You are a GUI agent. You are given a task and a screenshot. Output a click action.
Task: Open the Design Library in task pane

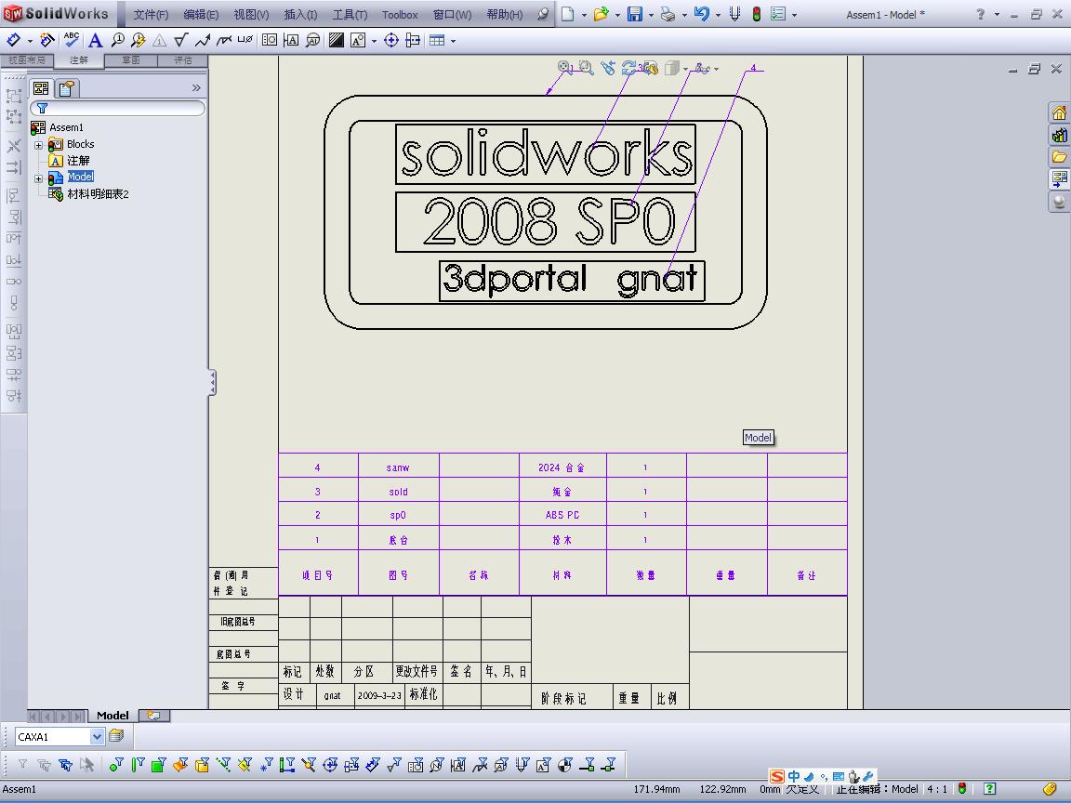click(x=1059, y=135)
